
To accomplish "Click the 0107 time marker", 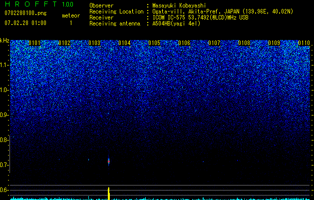I will click(x=214, y=43).
